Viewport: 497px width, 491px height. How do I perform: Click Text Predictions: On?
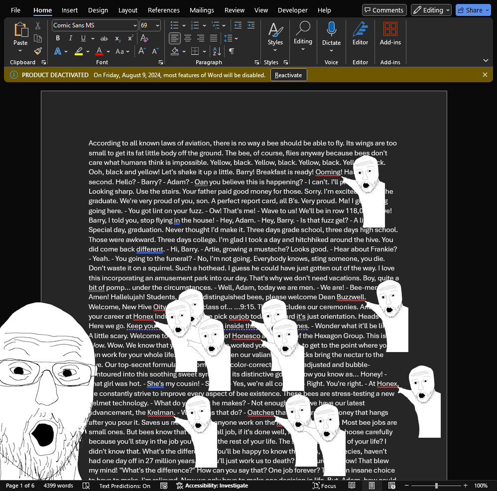click(x=125, y=486)
